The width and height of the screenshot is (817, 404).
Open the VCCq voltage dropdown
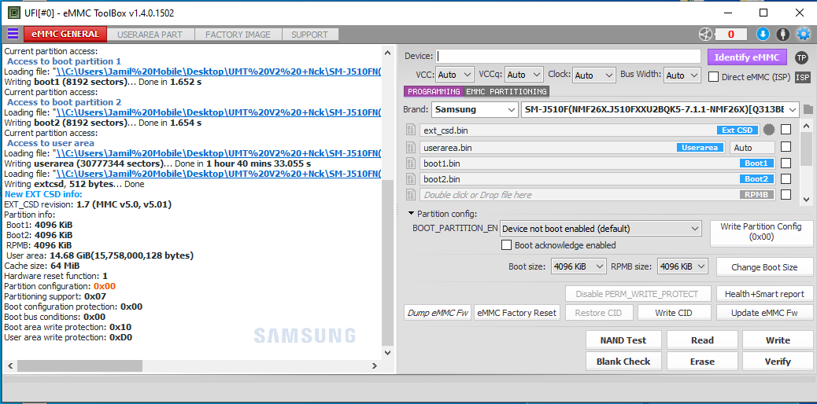[524, 75]
